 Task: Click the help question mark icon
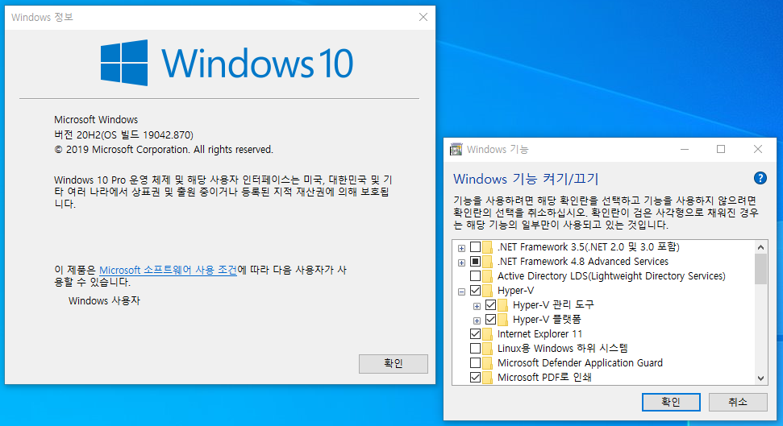[x=760, y=178]
